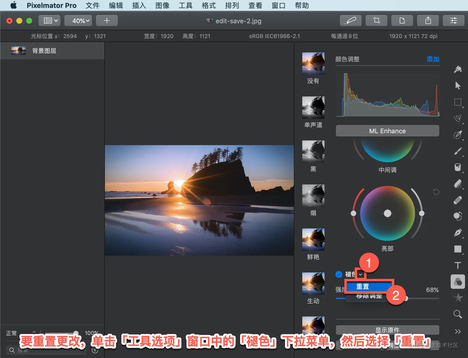Open the 查看 menu
468x358 pixels.
(255, 6)
